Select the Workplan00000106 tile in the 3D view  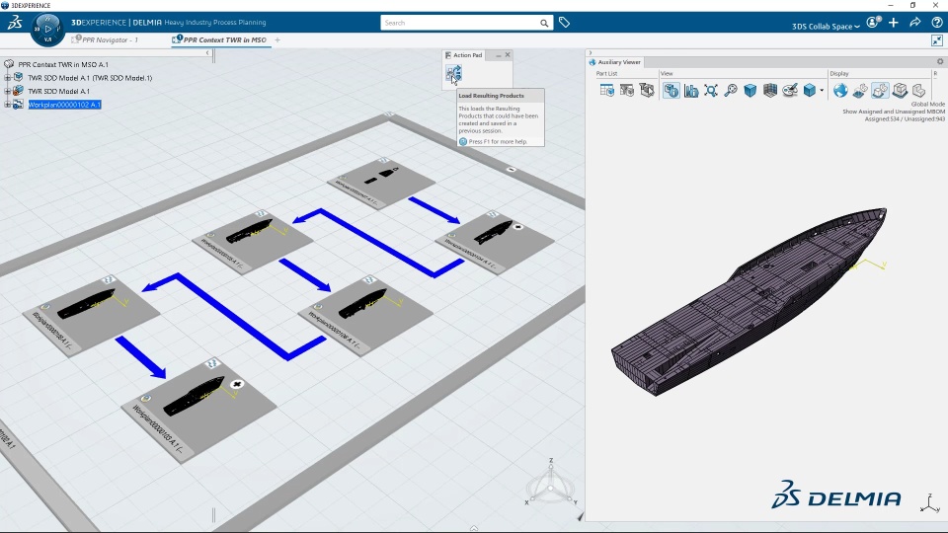tap(365, 317)
